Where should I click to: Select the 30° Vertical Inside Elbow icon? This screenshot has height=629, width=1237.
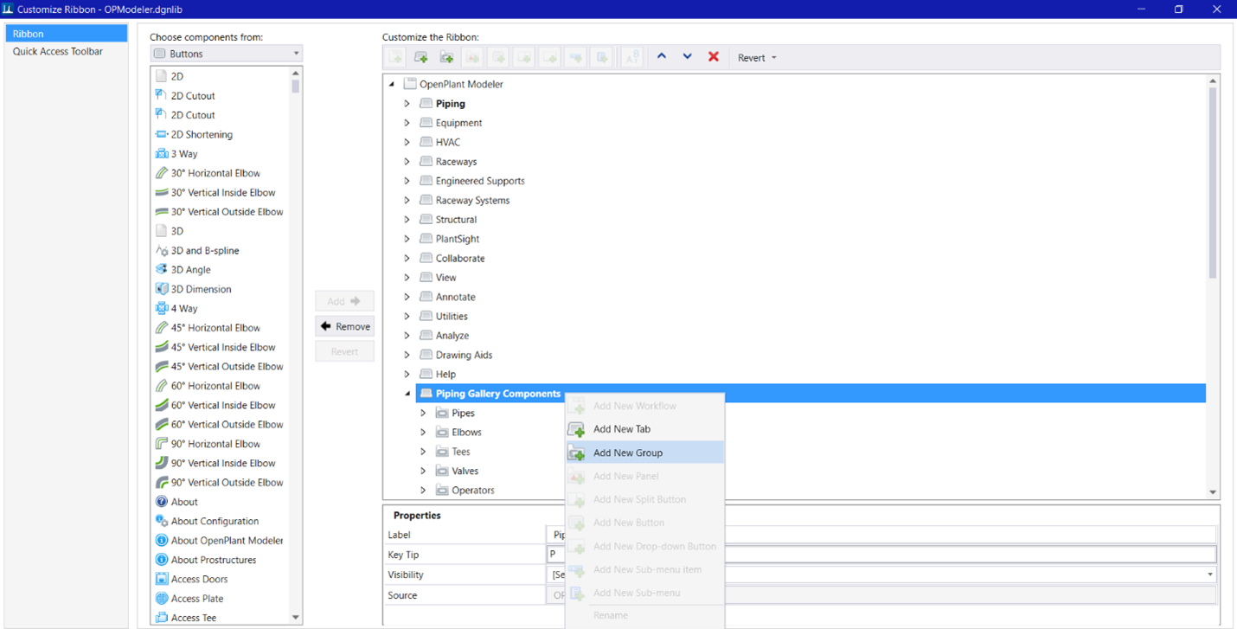[x=162, y=192]
